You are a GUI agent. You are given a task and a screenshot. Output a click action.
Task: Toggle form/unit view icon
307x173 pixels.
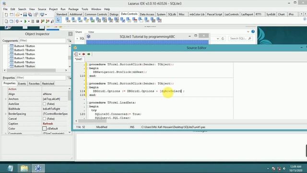[36, 15]
